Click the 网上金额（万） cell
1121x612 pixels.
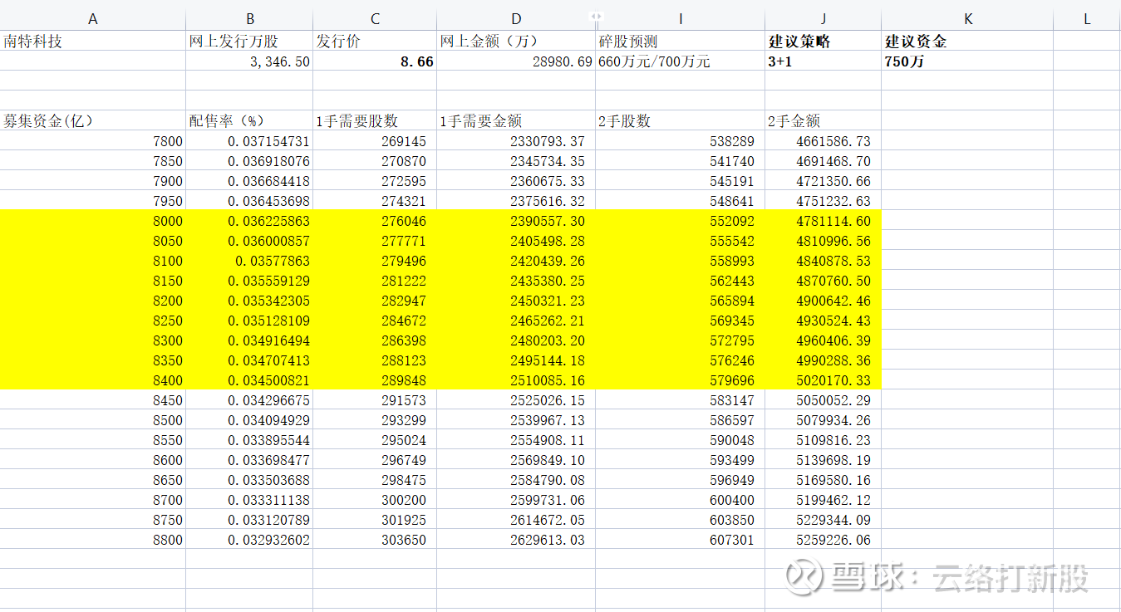516,41
